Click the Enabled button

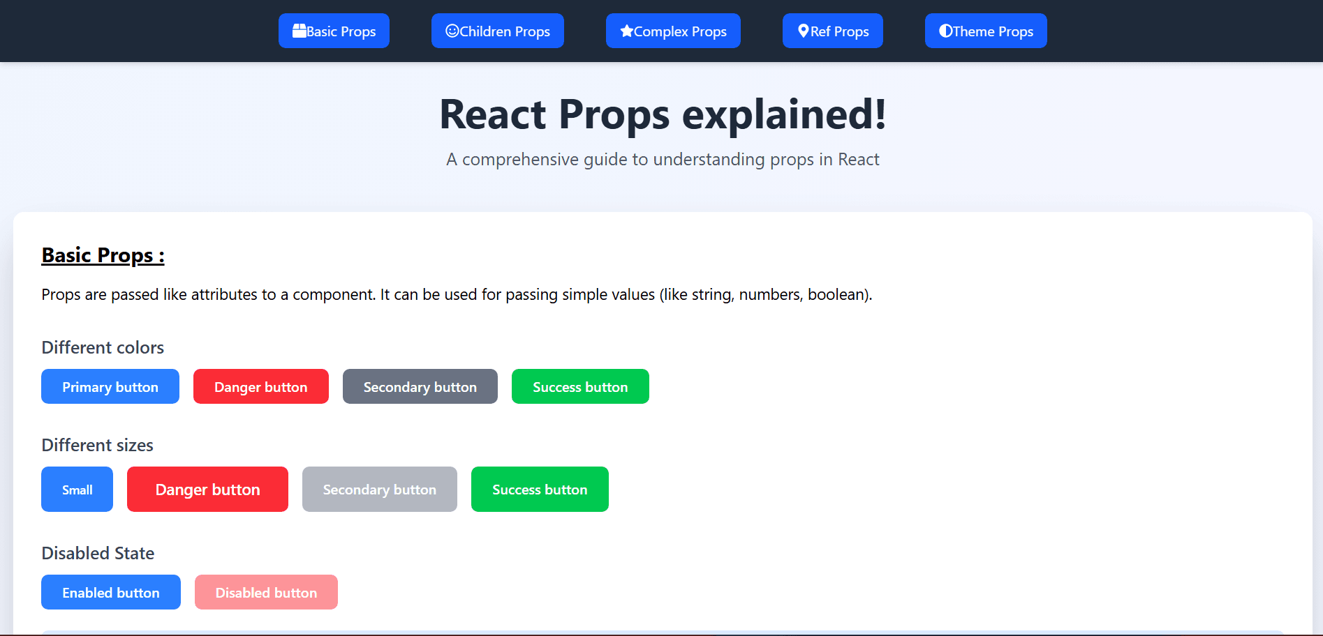[111, 592]
